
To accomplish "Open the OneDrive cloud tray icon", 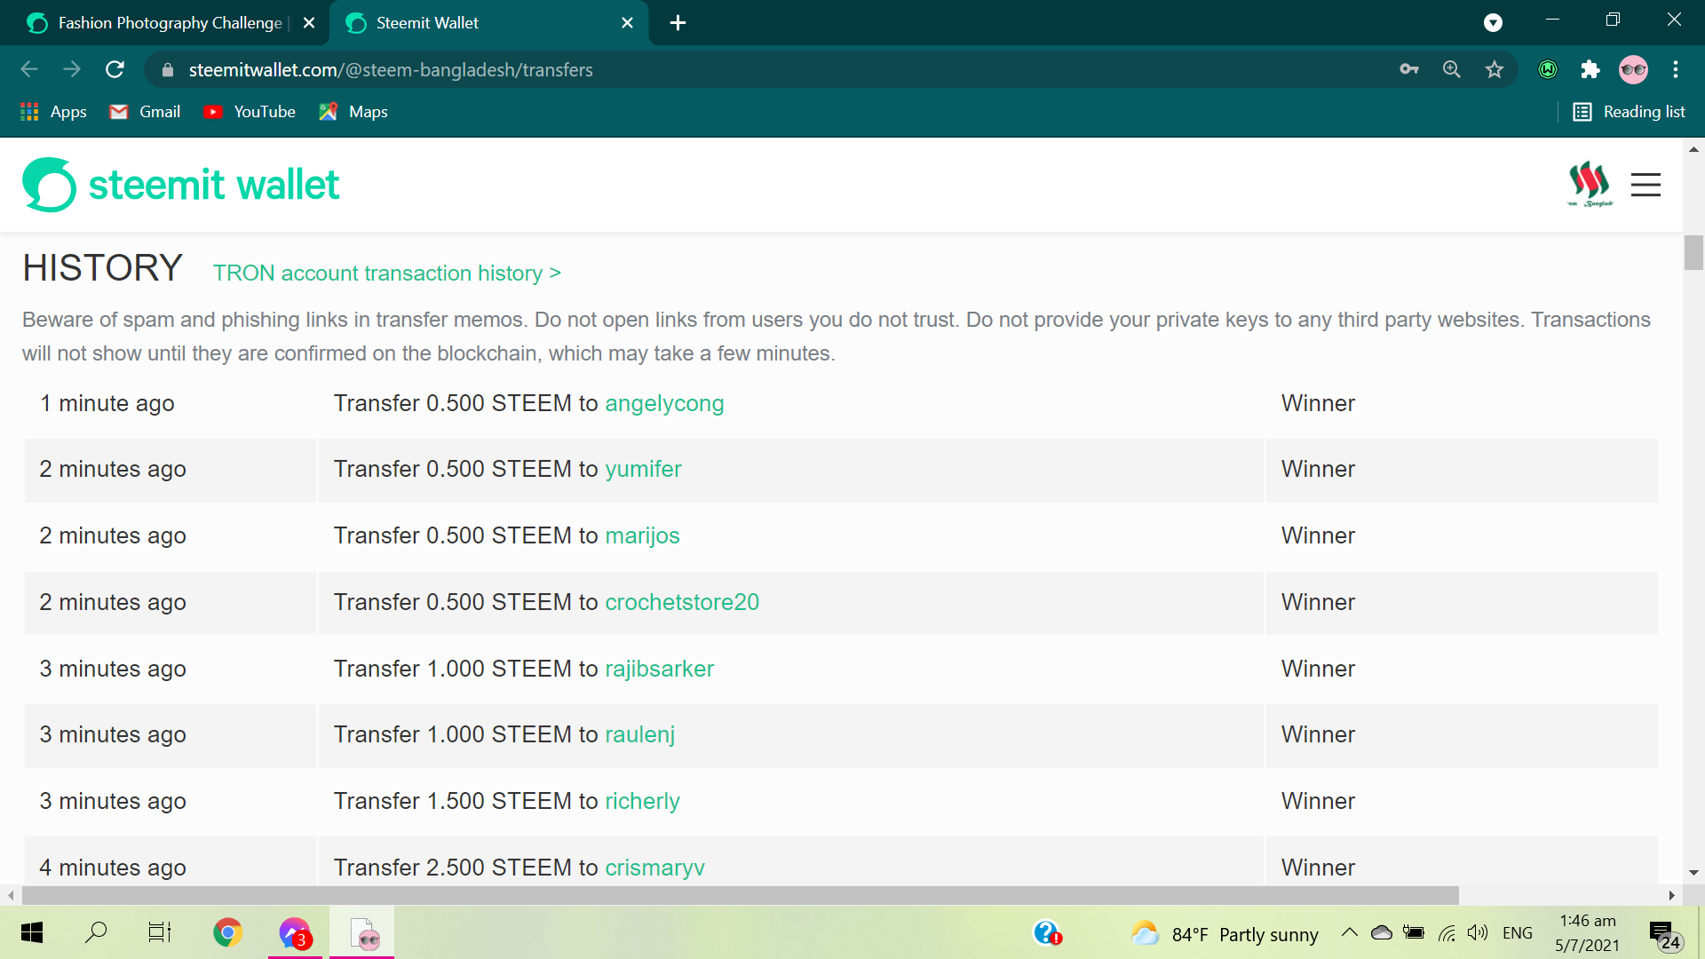I will pyautogui.click(x=1381, y=932).
